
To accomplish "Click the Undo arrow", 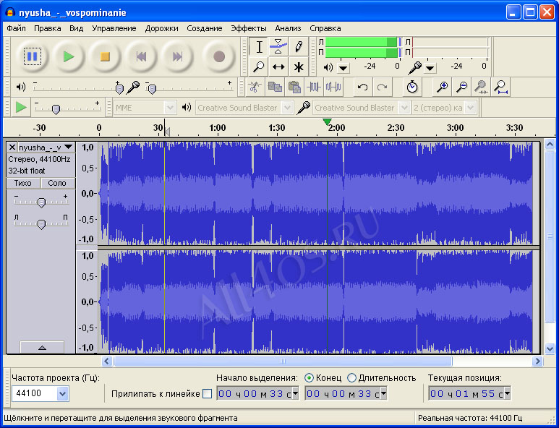I will [x=362, y=87].
